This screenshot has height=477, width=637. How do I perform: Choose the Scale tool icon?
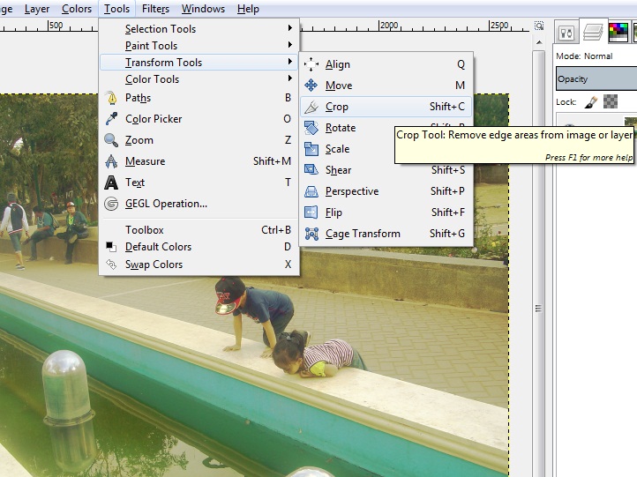tap(311, 149)
